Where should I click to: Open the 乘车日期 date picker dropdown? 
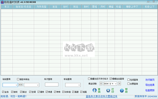[116, 84]
